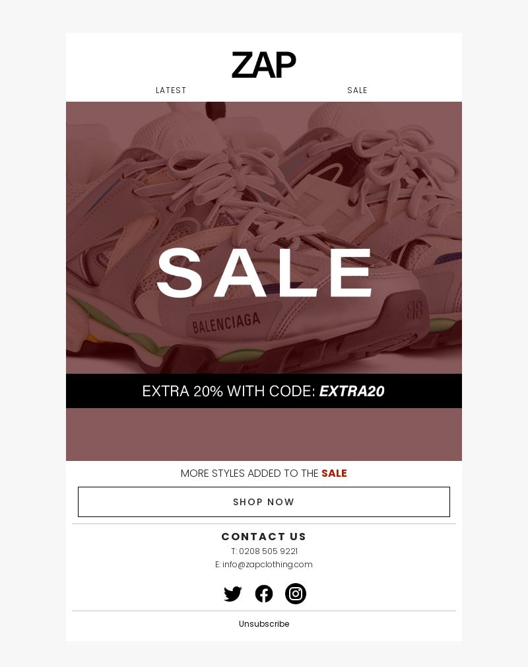Click the phone number 0208 505 9221

(x=268, y=551)
